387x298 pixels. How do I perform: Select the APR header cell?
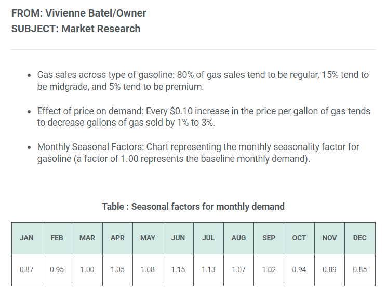pos(117,238)
